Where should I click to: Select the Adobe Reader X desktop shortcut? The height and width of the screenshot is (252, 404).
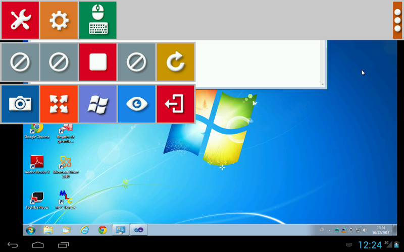(37, 165)
